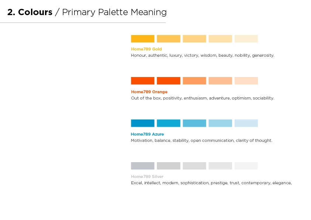Click the Gold description beginning with Honour
The image size is (311, 220).
(x=203, y=55)
